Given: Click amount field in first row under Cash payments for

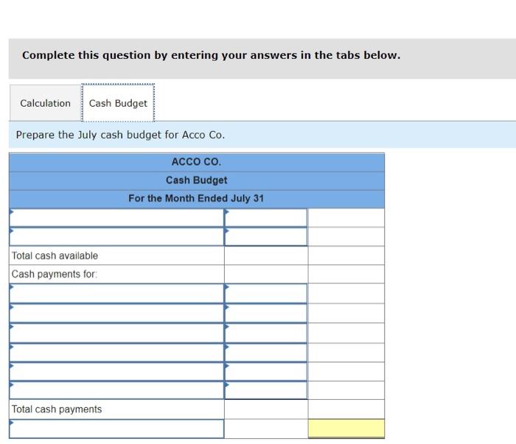Looking at the screenshot, I should [x=266, y=294].
